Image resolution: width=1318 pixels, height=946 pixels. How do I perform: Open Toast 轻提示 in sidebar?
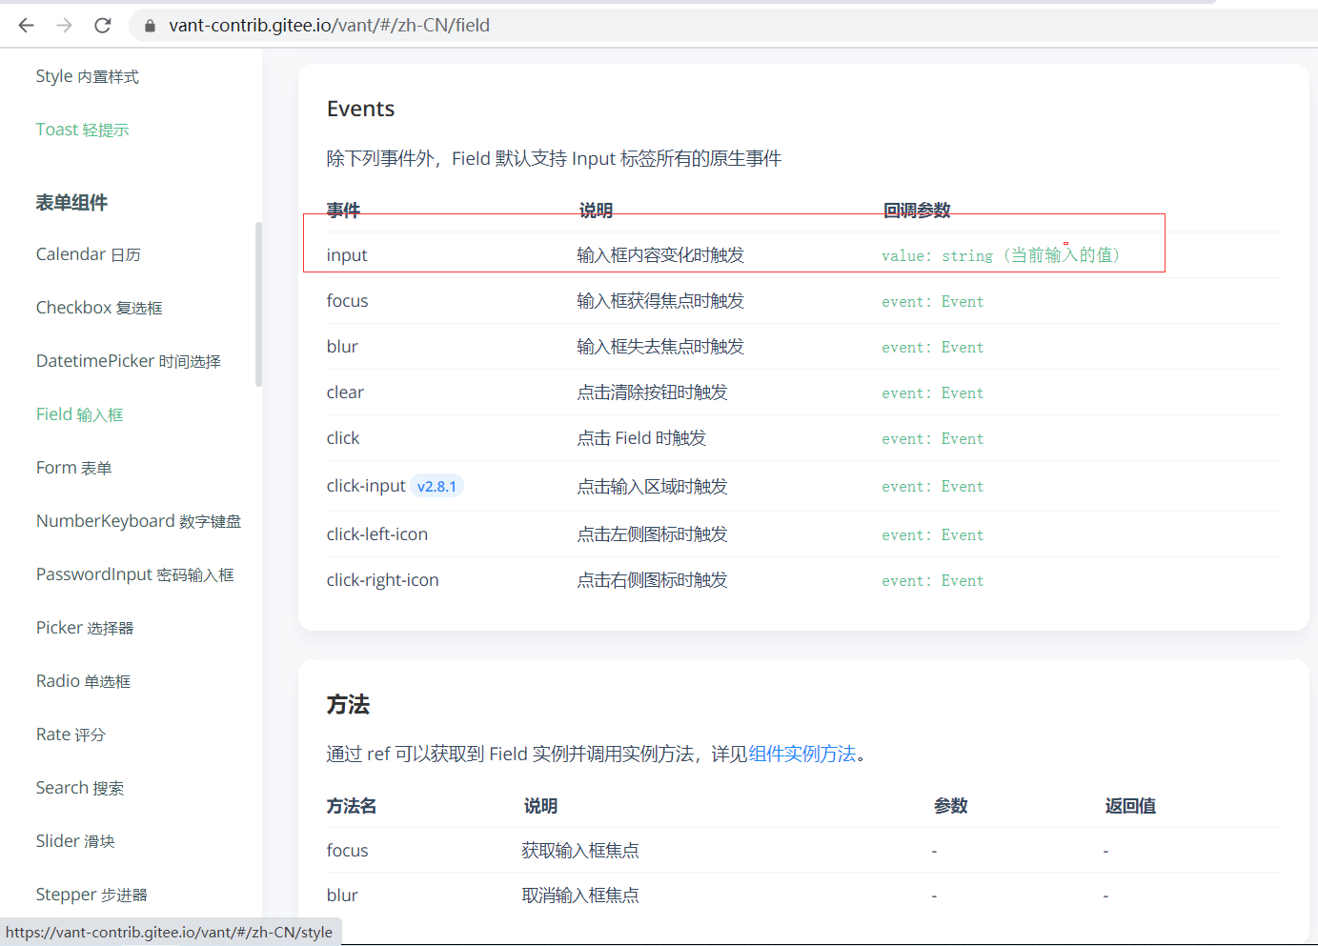82,130
